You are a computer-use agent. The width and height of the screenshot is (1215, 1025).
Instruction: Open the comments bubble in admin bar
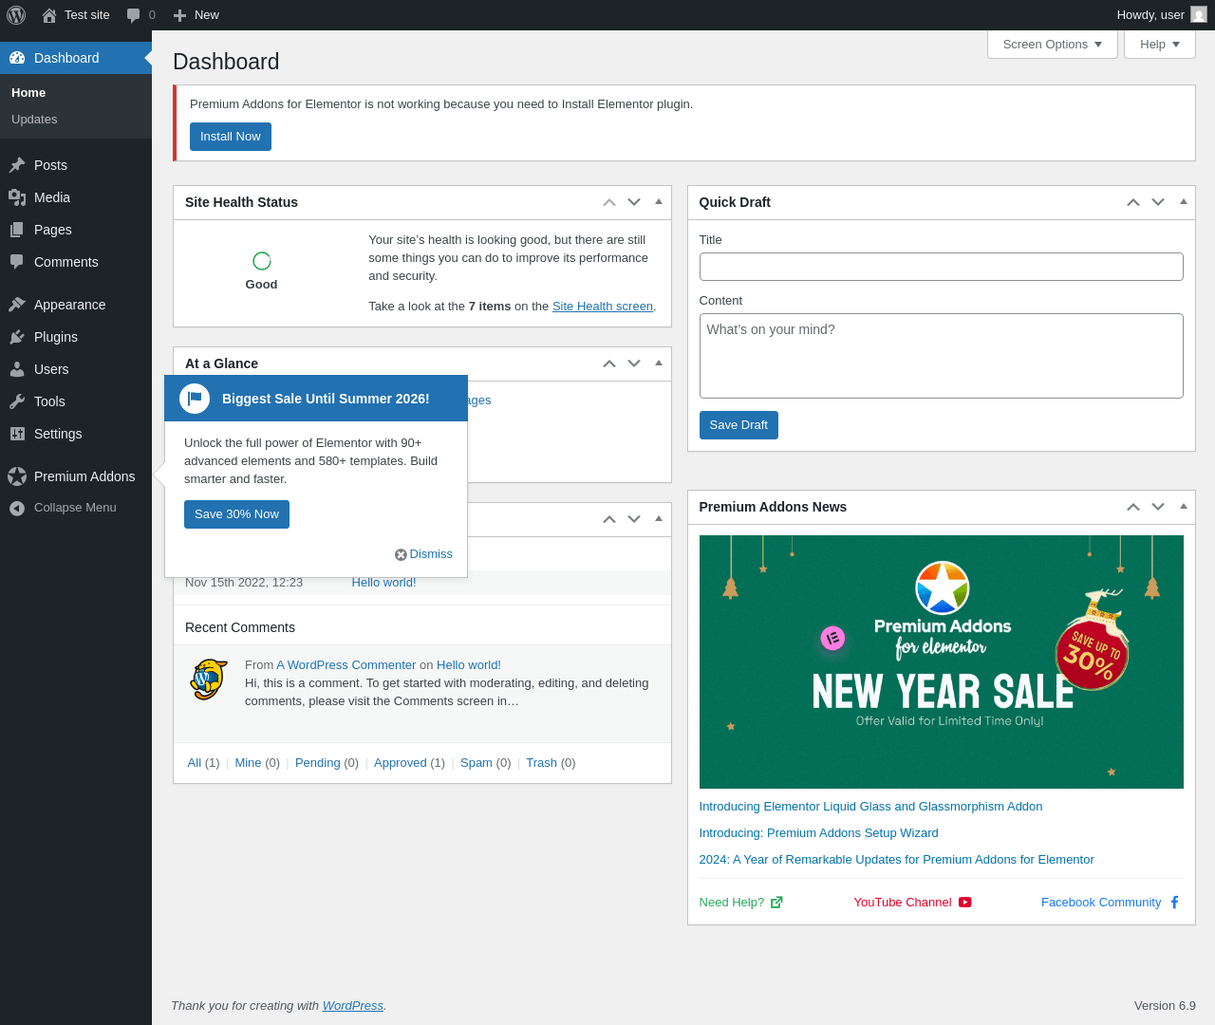click(134, 15)
